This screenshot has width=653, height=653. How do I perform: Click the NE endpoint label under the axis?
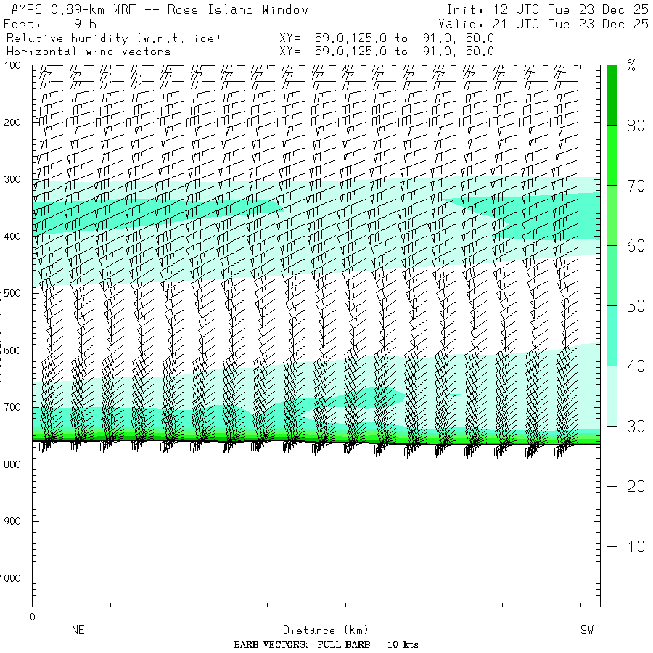click(x=78, y=631)
